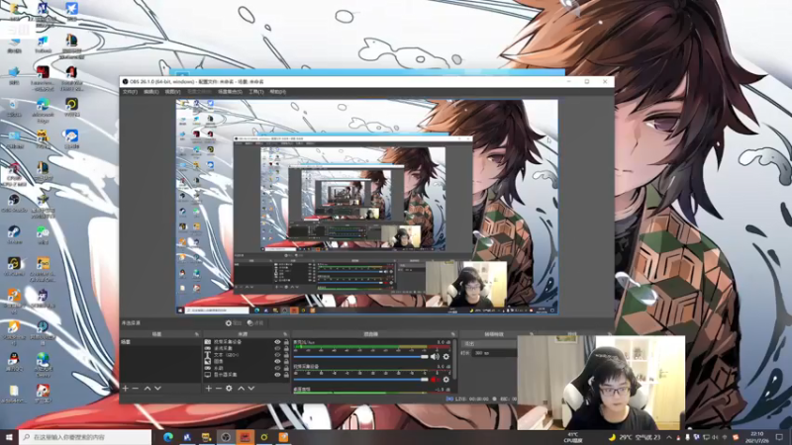Toggle visibility of 图像 source
The width and height of the screenshot is (792, 445).
[x=277, y=362]
